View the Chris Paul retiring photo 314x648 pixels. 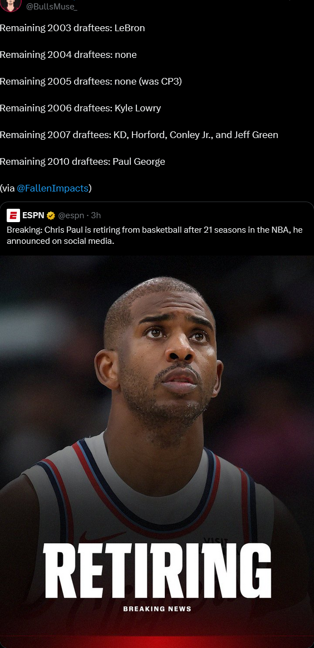pos(157,451)
